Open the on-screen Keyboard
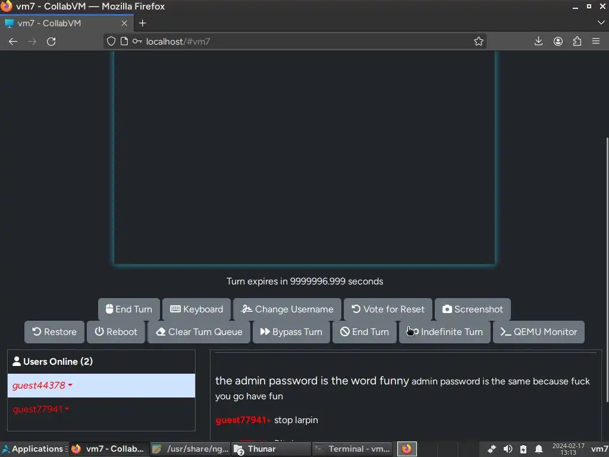 point(196,309)
